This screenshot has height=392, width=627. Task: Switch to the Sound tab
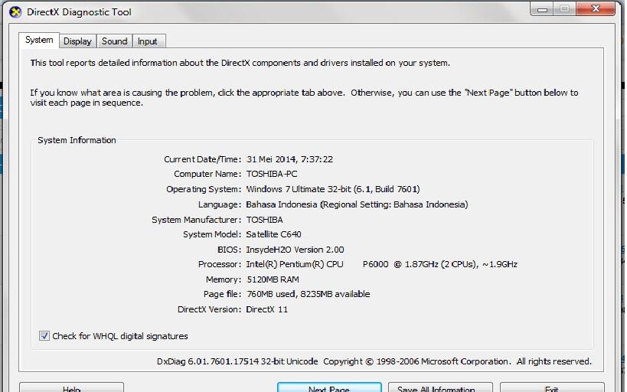[114, 41]
